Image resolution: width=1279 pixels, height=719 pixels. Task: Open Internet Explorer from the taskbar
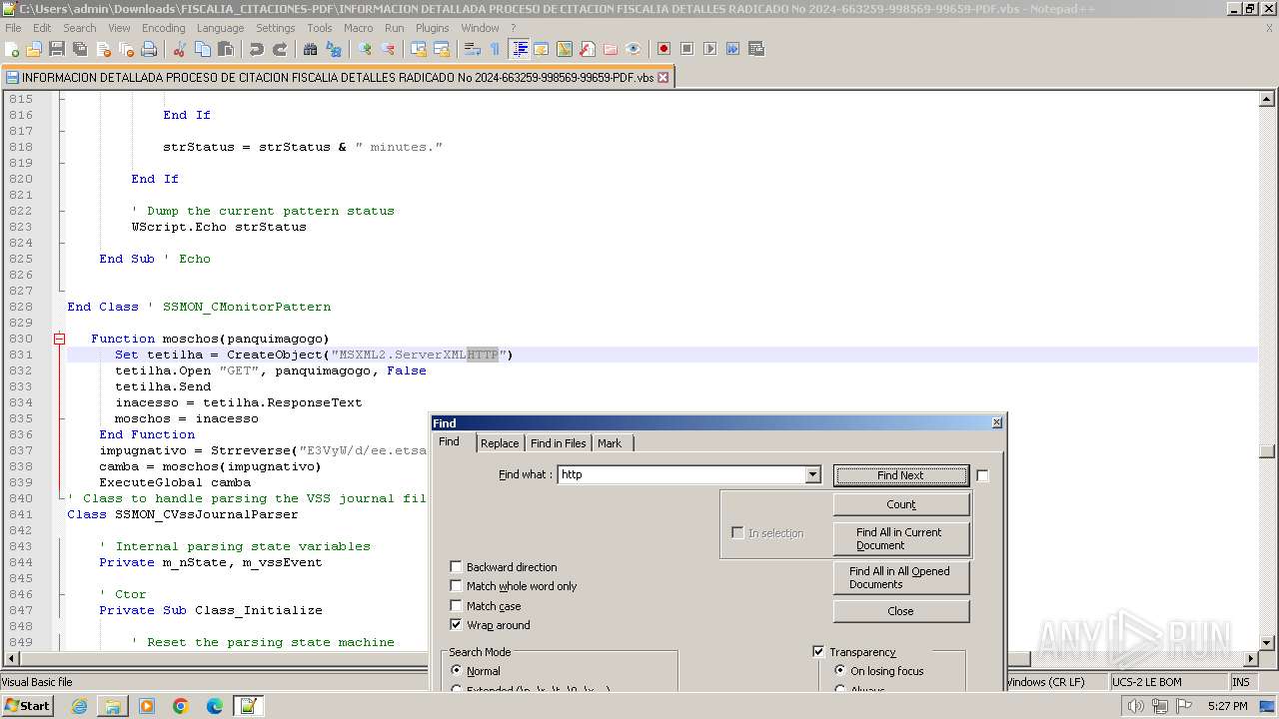coord(79,706)
